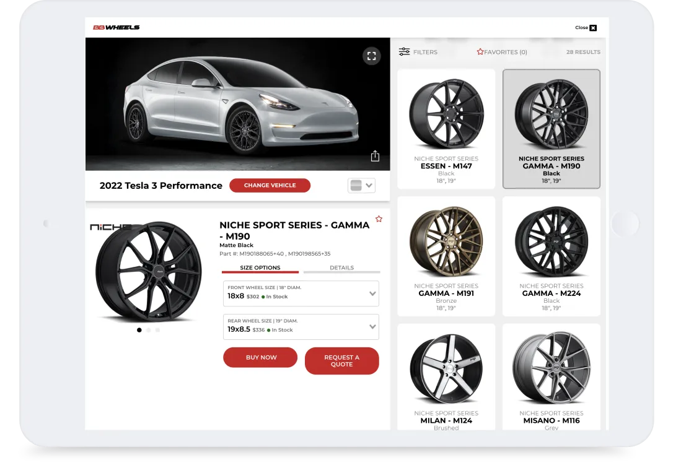Switch to the Size Options tab

click(x=260, y=267)
